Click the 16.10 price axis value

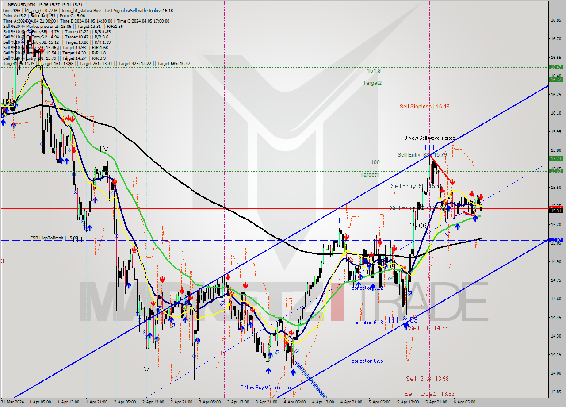(x=556, y=113)
